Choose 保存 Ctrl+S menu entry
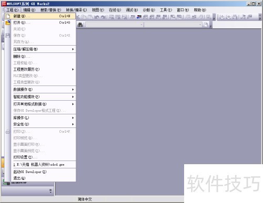Image resolution: width=263 pixels, height=203 pixels. click(x=41, y=36)
